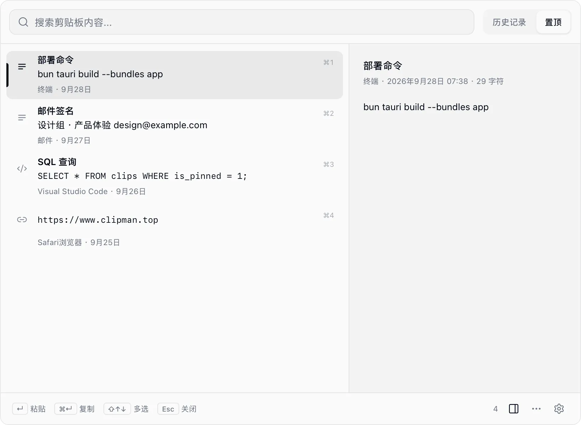
Task: Click the design@example.com signature text
Action: click(160, 125)
